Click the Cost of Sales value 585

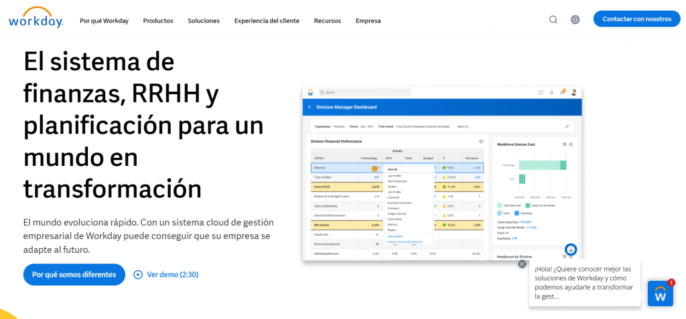(x=376, y=177)
